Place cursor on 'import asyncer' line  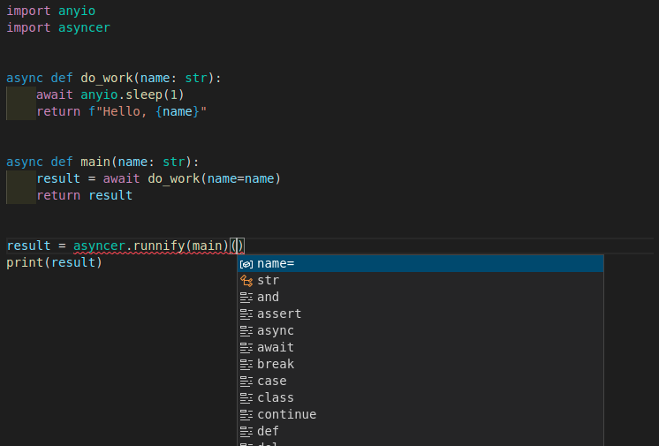tap(58, 27)
